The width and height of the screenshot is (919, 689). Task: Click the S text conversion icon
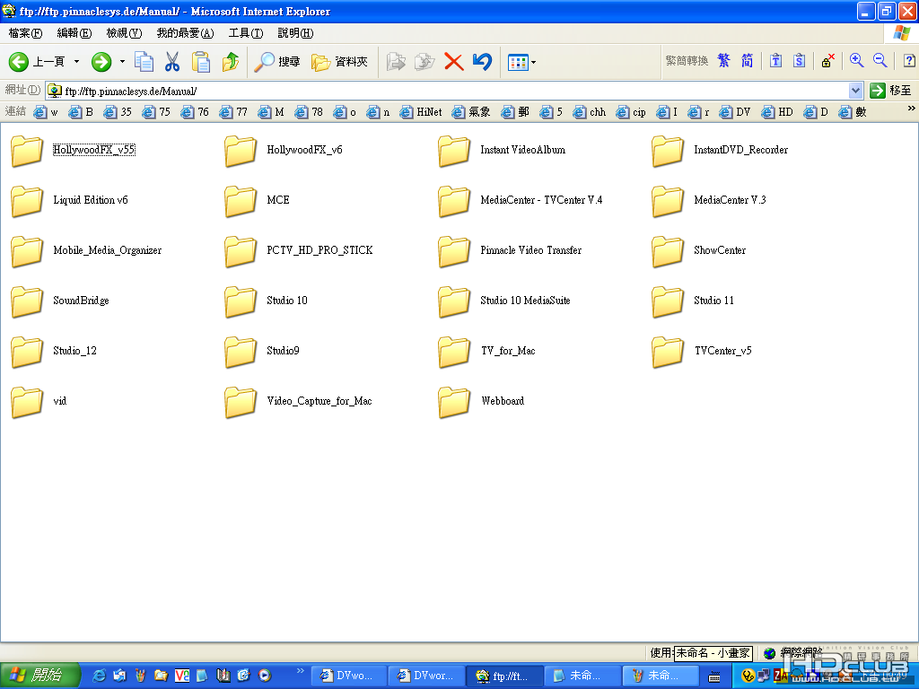coord(800,60)
